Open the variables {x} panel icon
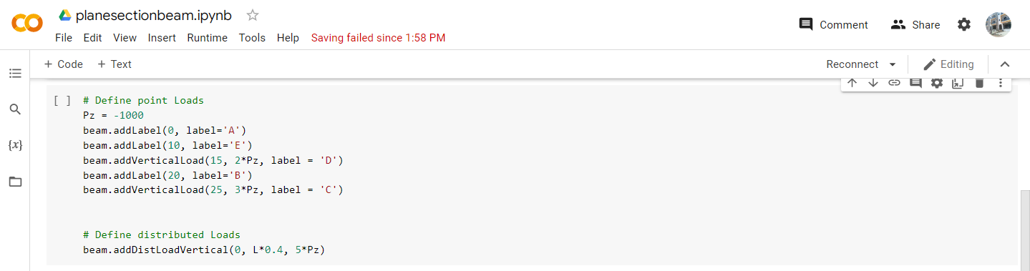The height and width of the screenshot is (271, 1030). [x=15, y=145]
